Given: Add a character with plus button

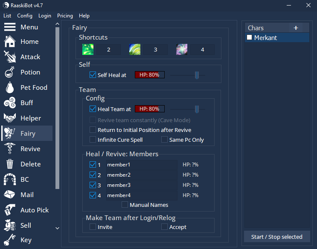Looking at the screenshot, I should pyautogui.click(x=296, y=28).
